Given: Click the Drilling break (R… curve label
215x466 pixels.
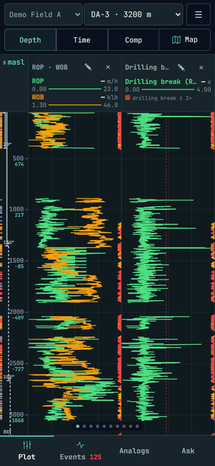Looking at the screenshot, I should click(x=161, y=82).
